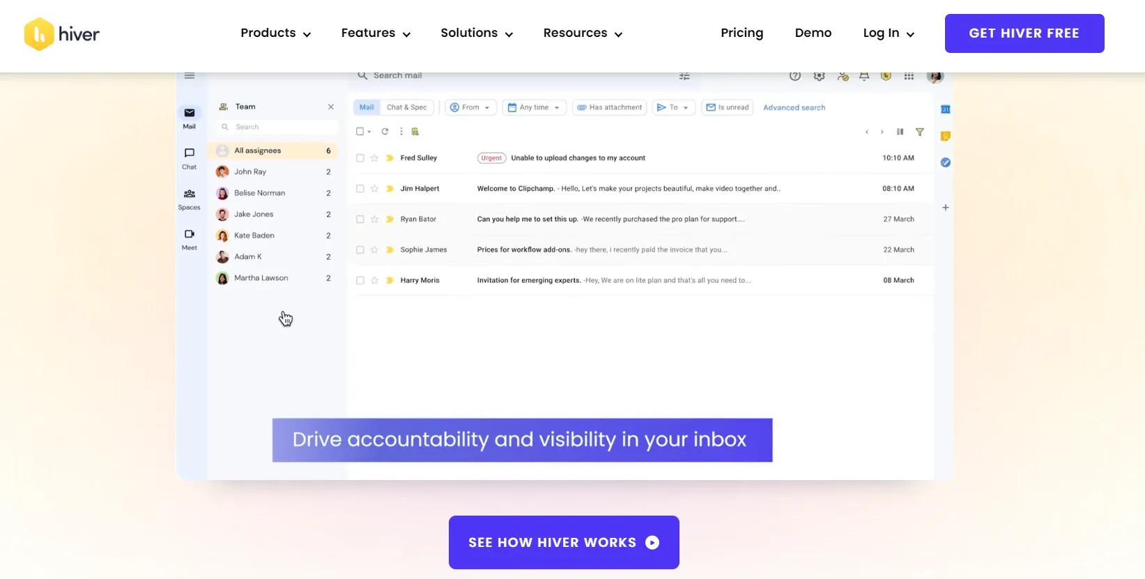Go to newer messages with the left arrow
This screenshot has width=1145, height=579.
click(867, 132)
